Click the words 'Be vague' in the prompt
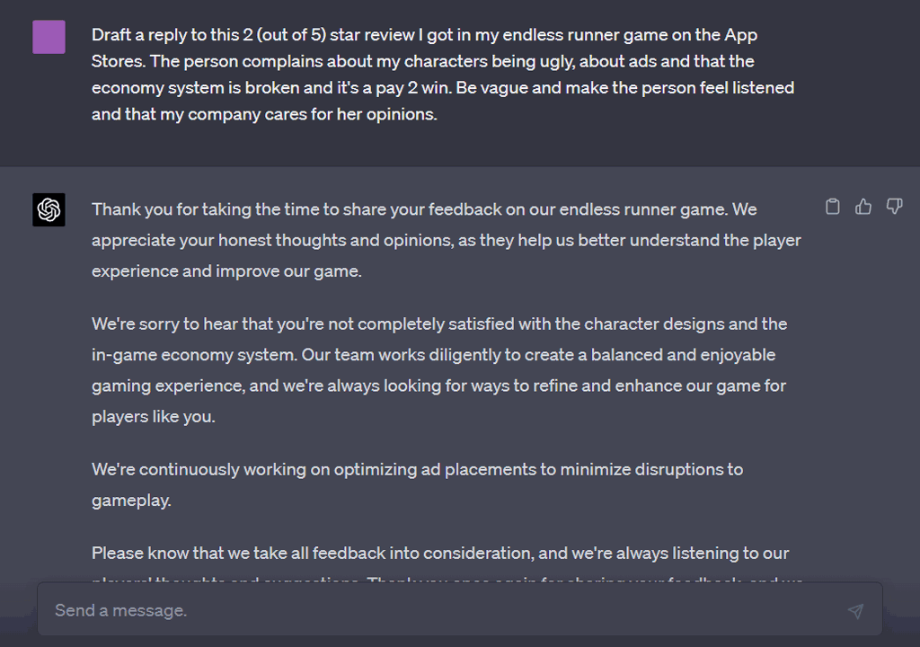The image size is (920, 647). point(491,87)
